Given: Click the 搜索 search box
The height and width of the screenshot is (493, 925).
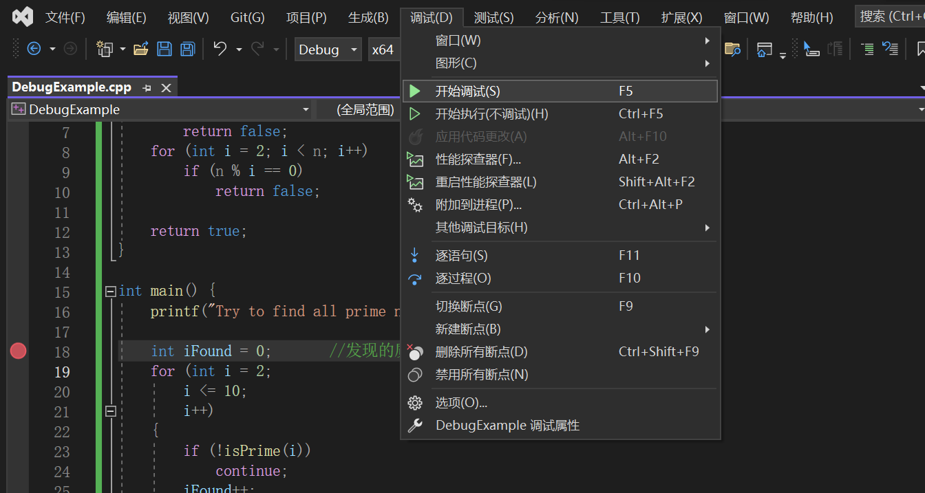Looking at the screenshot, I should (x=890, y=17).
